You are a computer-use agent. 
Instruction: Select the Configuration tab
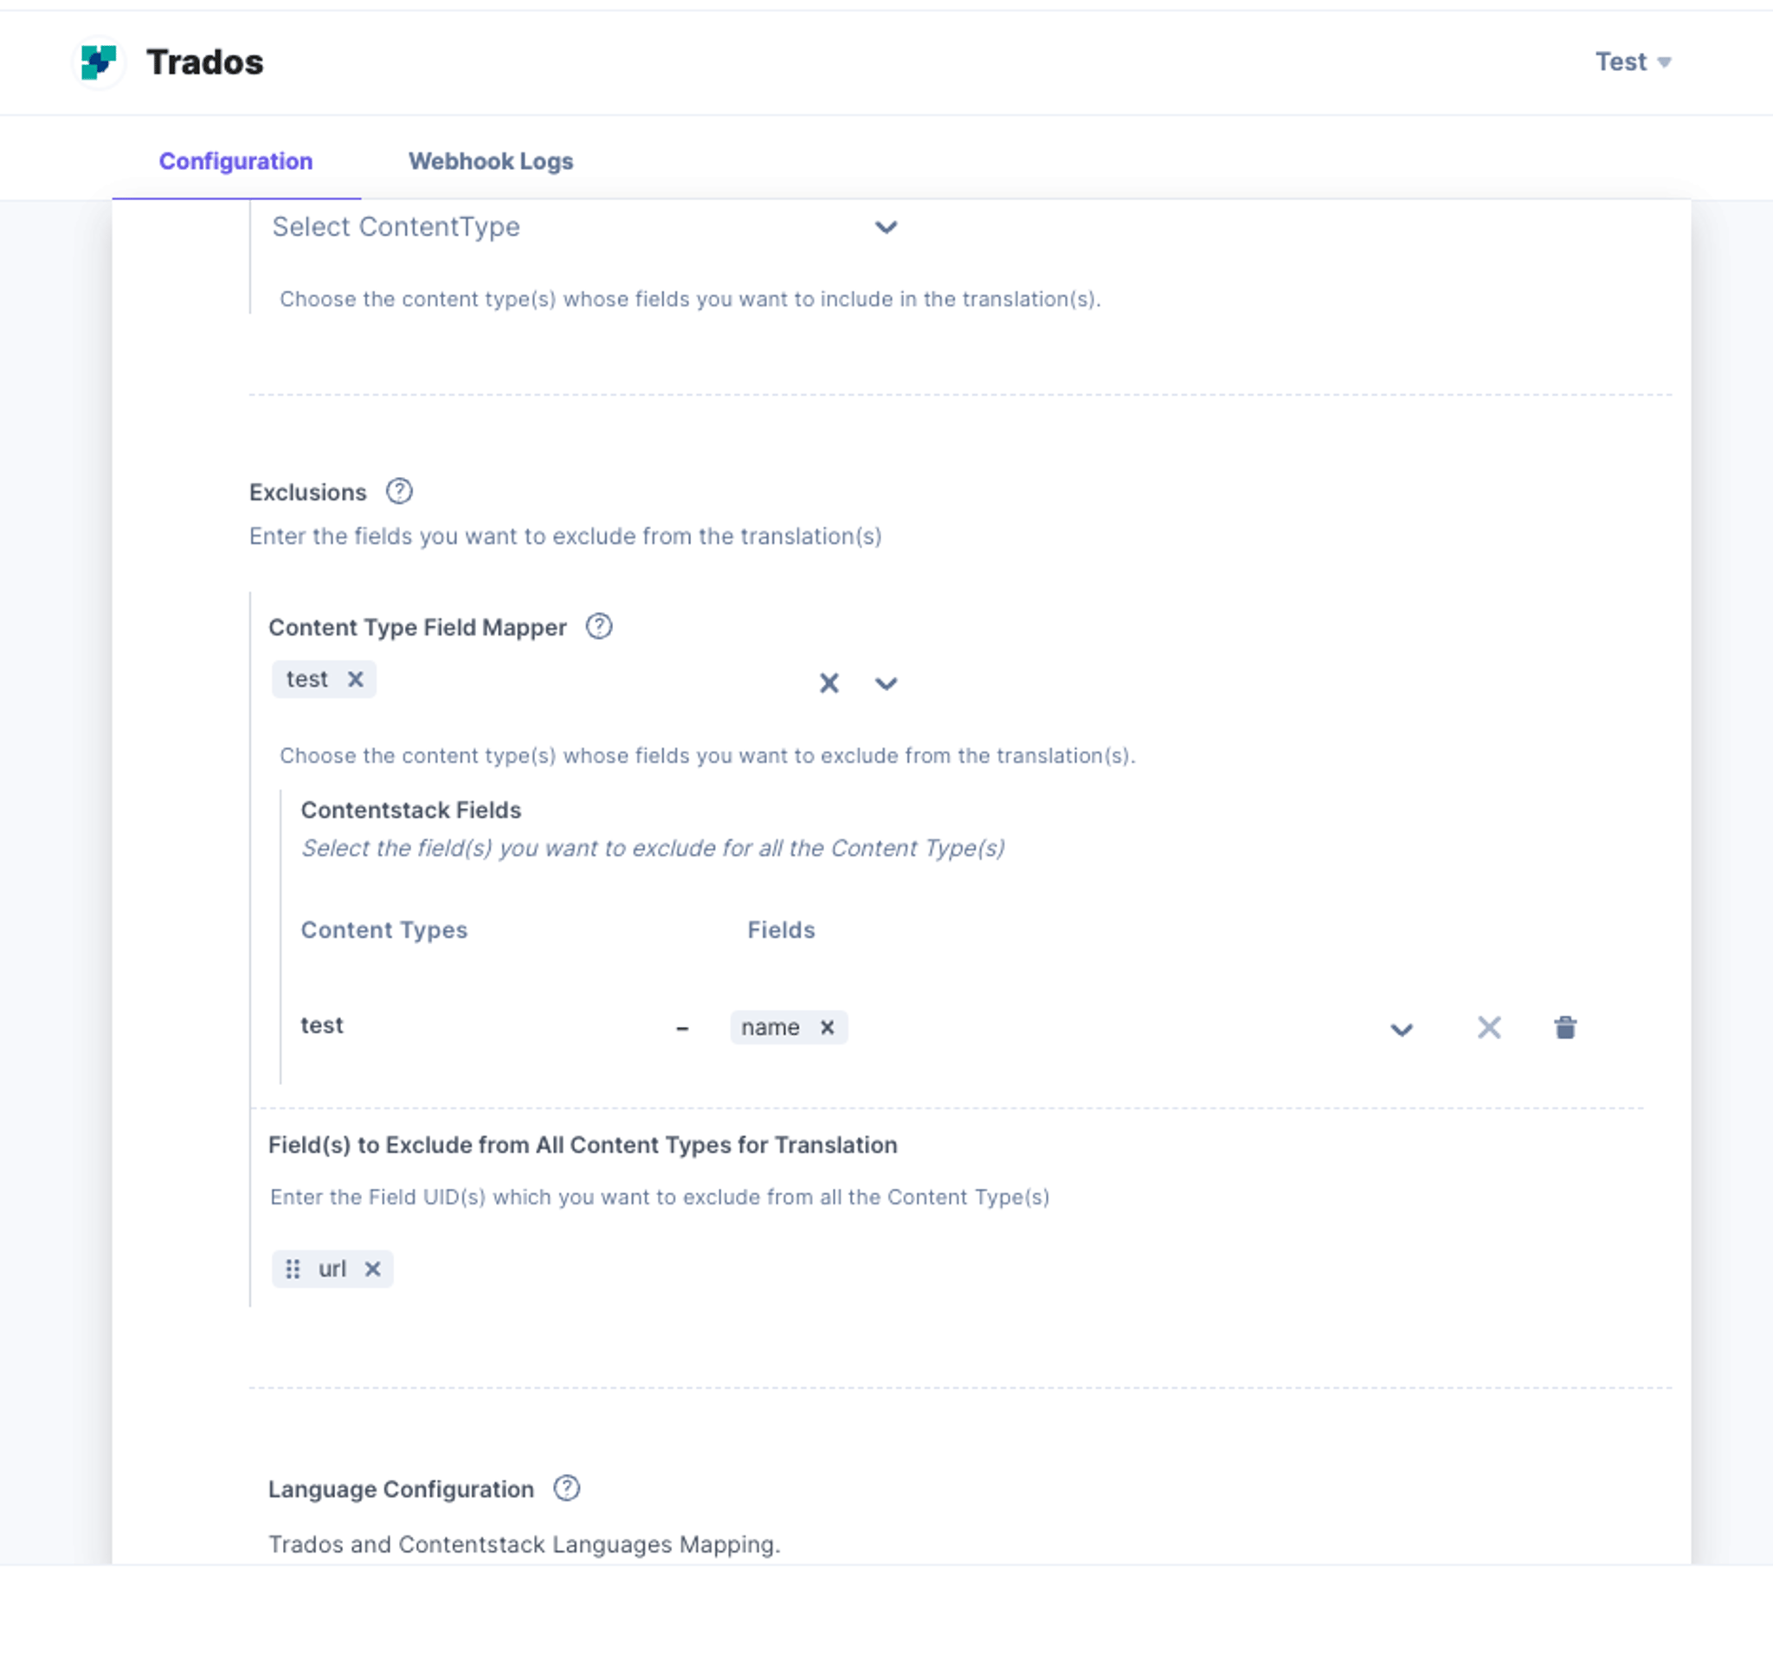click(x=236, y=161)
